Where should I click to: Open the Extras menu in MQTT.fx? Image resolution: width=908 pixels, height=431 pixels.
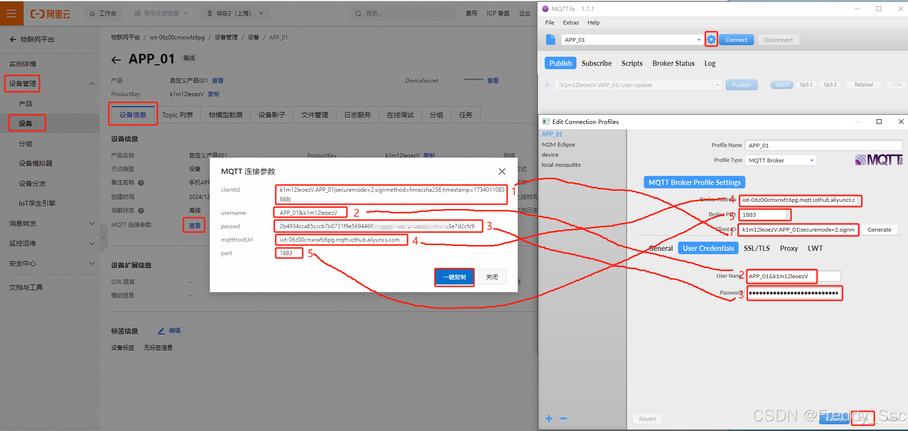pyautogui.click(x=571, y=23)
